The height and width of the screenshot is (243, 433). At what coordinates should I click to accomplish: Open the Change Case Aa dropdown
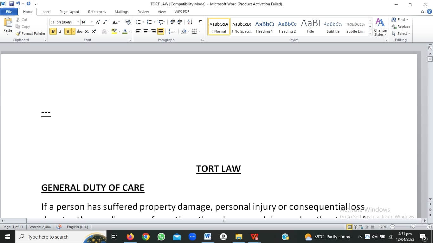click(116, 22)
